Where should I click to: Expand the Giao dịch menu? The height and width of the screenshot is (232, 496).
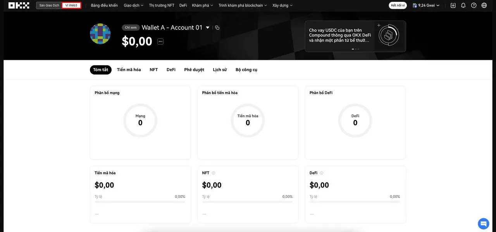click(x=133, y=5)
